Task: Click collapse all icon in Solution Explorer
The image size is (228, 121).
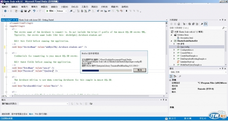Action: [x=193, y=24]
